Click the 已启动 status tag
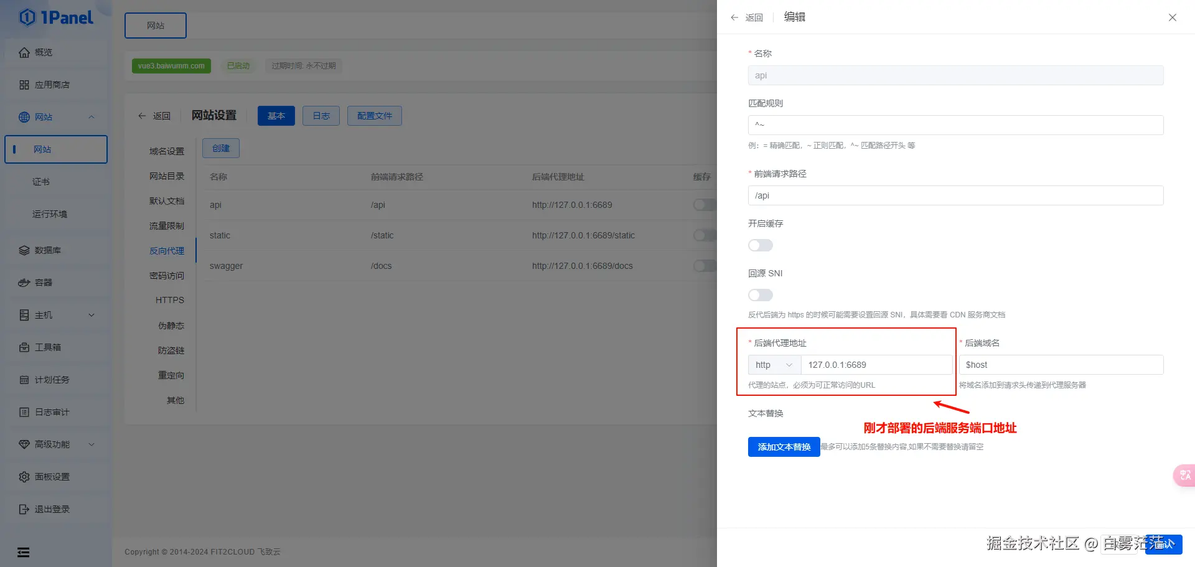The image size is (1195, 567). coord(238,66)
